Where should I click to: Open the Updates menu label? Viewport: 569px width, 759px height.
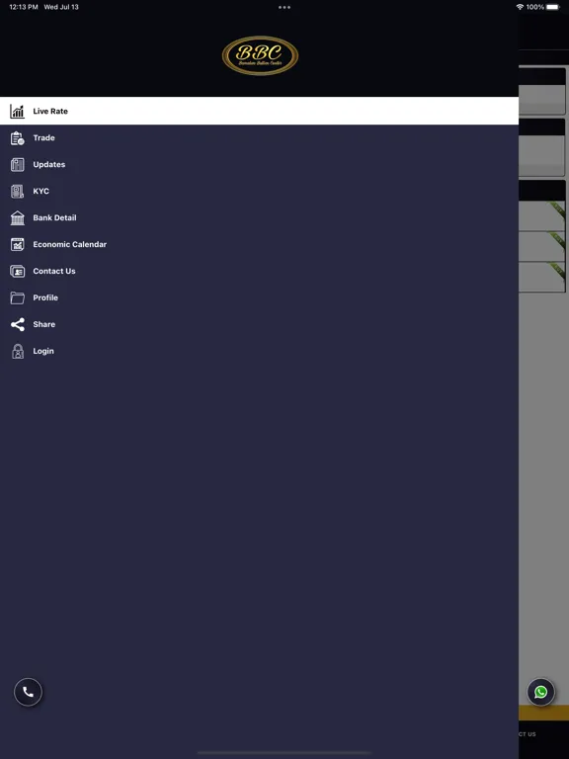[48, 165]
